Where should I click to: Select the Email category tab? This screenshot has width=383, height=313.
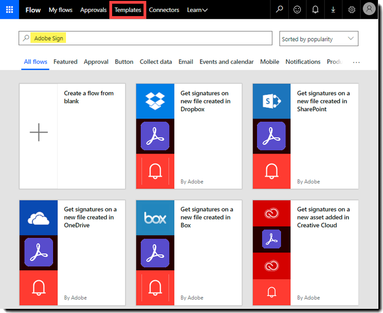click(186, 61)
